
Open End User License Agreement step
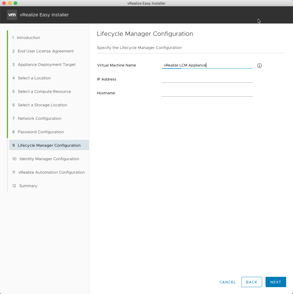(x=45, y=51)
